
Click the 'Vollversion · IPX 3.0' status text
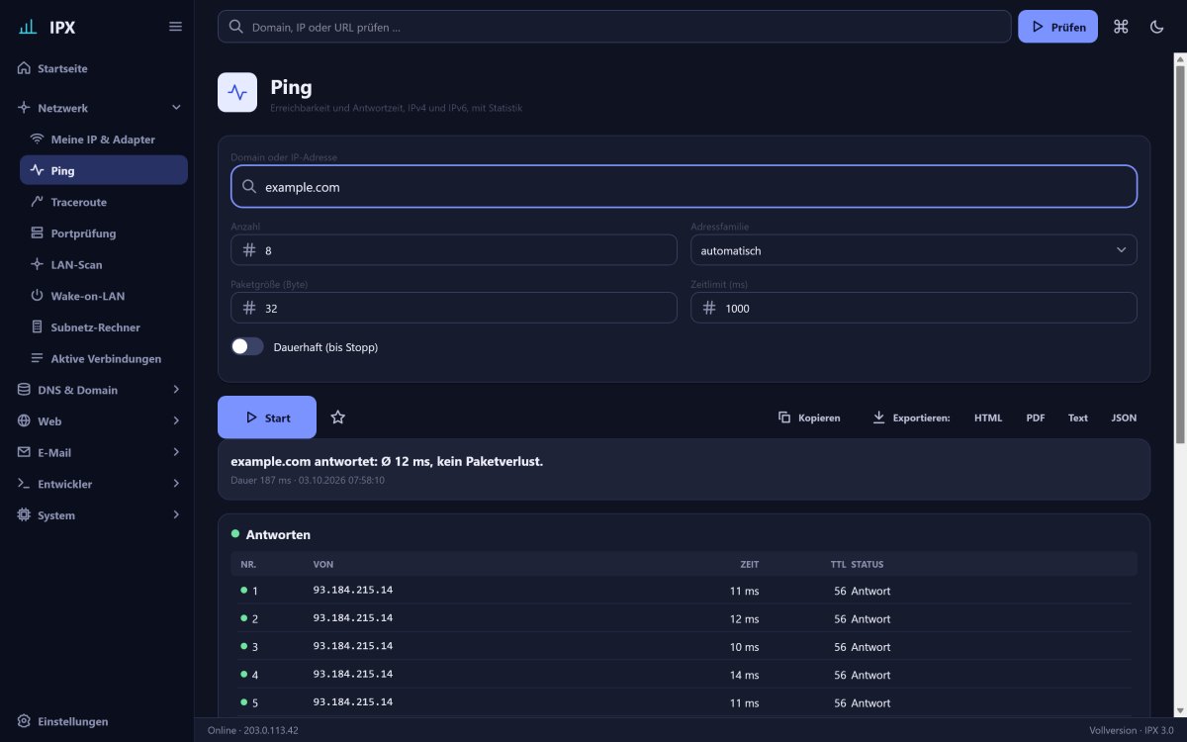click(1133, 730)
